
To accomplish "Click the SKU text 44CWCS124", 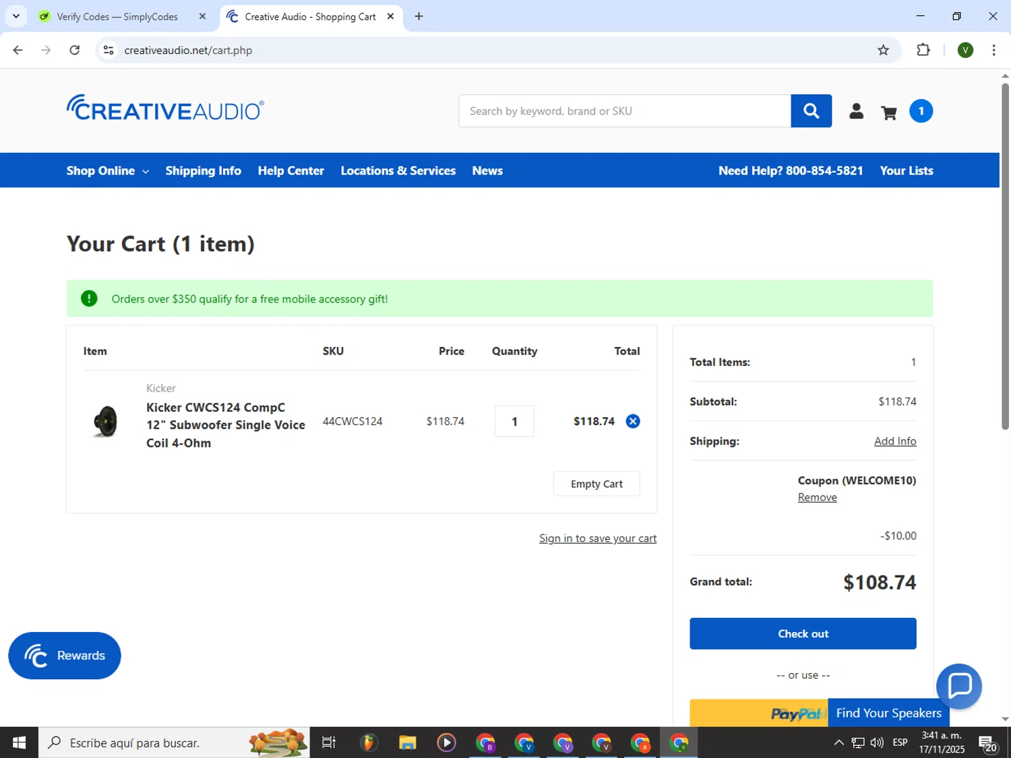I will (353, 421).
